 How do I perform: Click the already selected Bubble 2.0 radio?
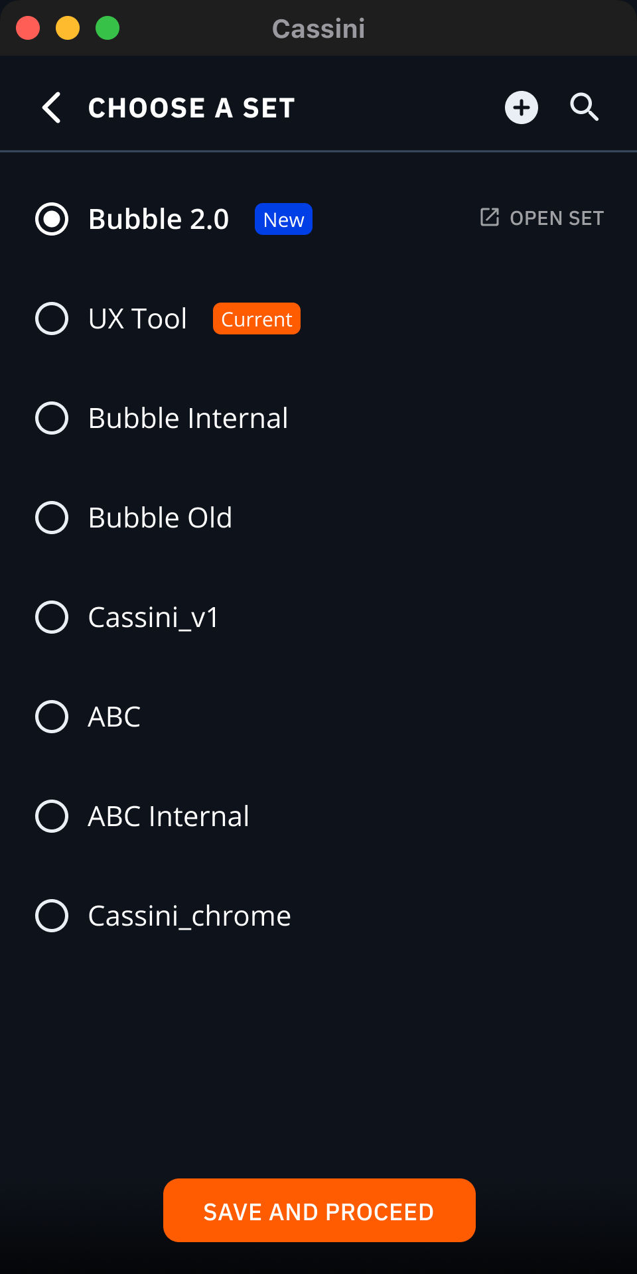coord(51,219)
